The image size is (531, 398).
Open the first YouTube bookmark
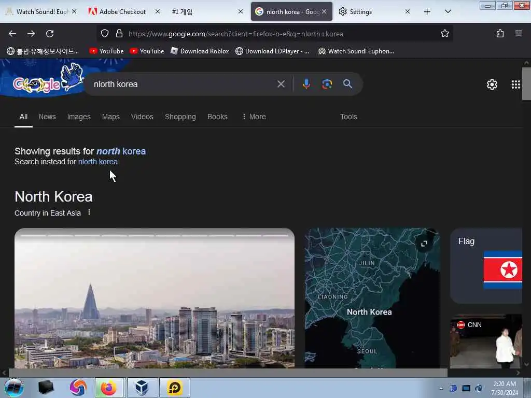[x=107, y=51]
